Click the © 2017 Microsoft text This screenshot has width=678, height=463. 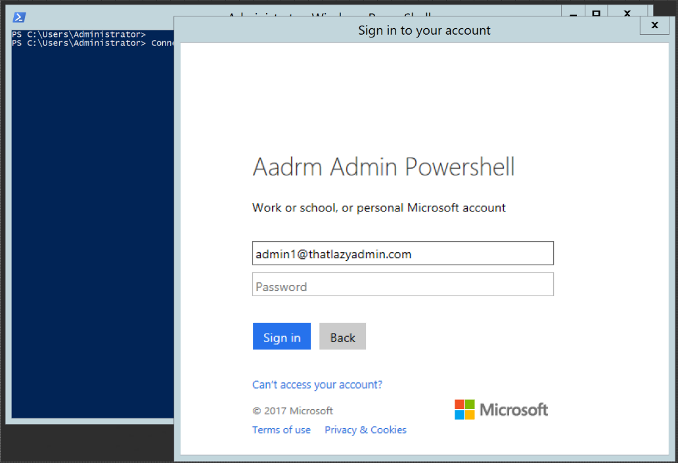click(x=293, y=410)
